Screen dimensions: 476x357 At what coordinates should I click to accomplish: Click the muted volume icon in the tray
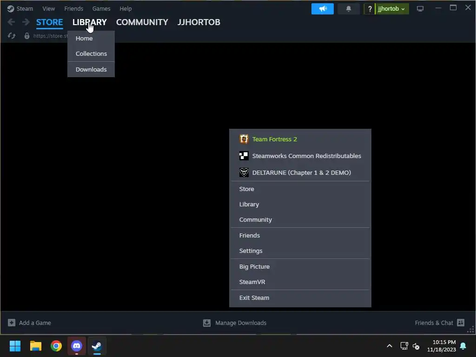point(416,346)
